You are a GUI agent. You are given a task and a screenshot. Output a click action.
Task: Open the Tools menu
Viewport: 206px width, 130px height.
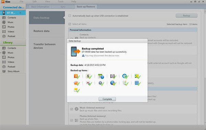(x=61, y=2)
